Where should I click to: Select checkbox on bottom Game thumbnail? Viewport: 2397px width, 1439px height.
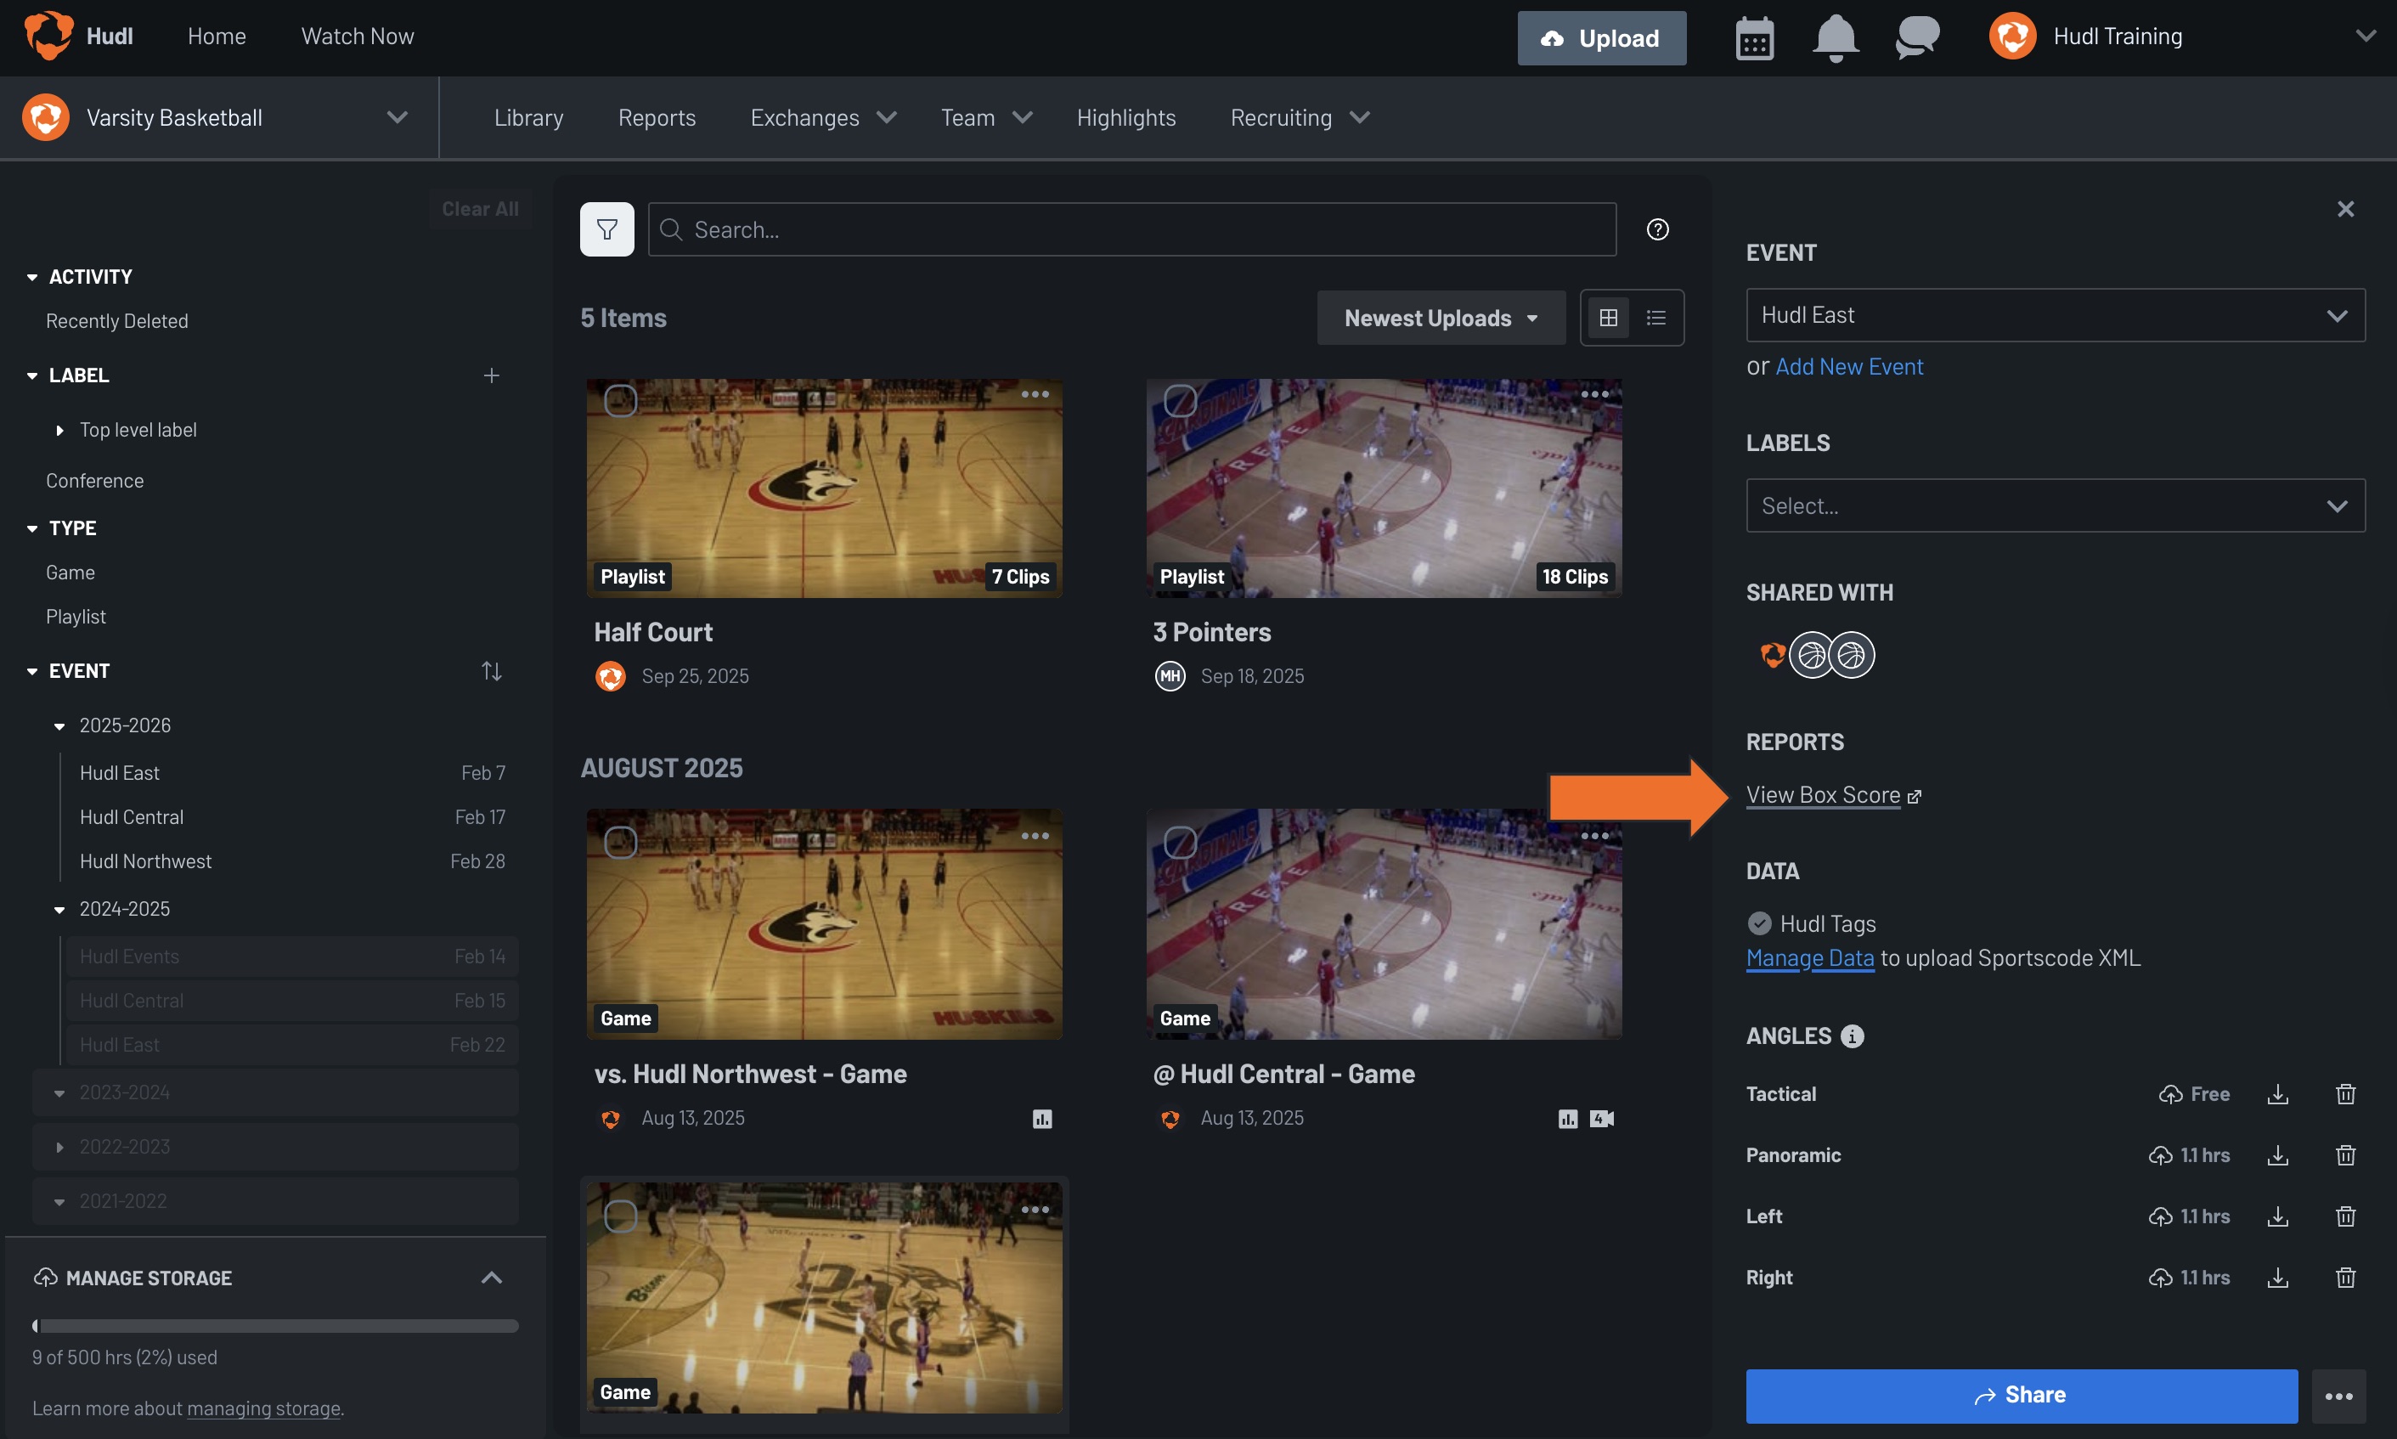pos(621,1216)
